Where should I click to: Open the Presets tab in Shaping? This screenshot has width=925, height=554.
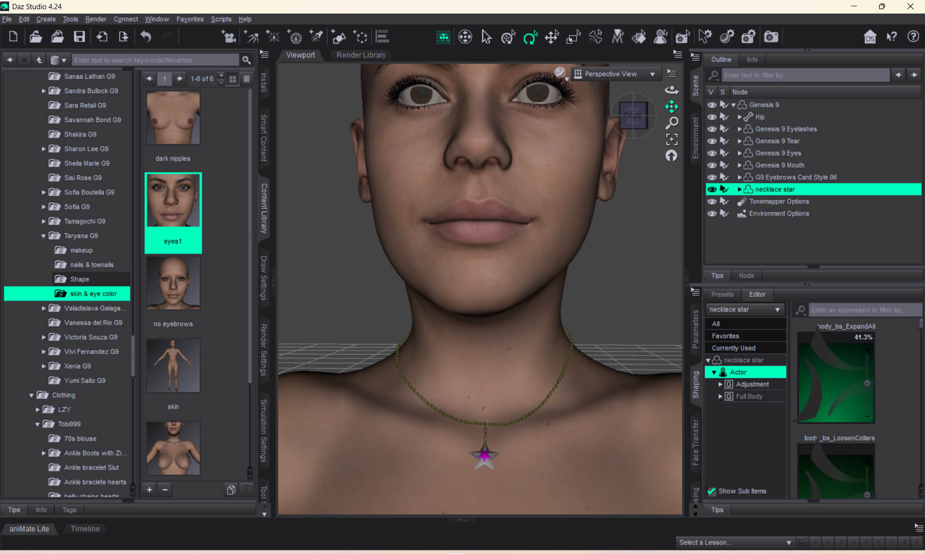coord(722,294)
